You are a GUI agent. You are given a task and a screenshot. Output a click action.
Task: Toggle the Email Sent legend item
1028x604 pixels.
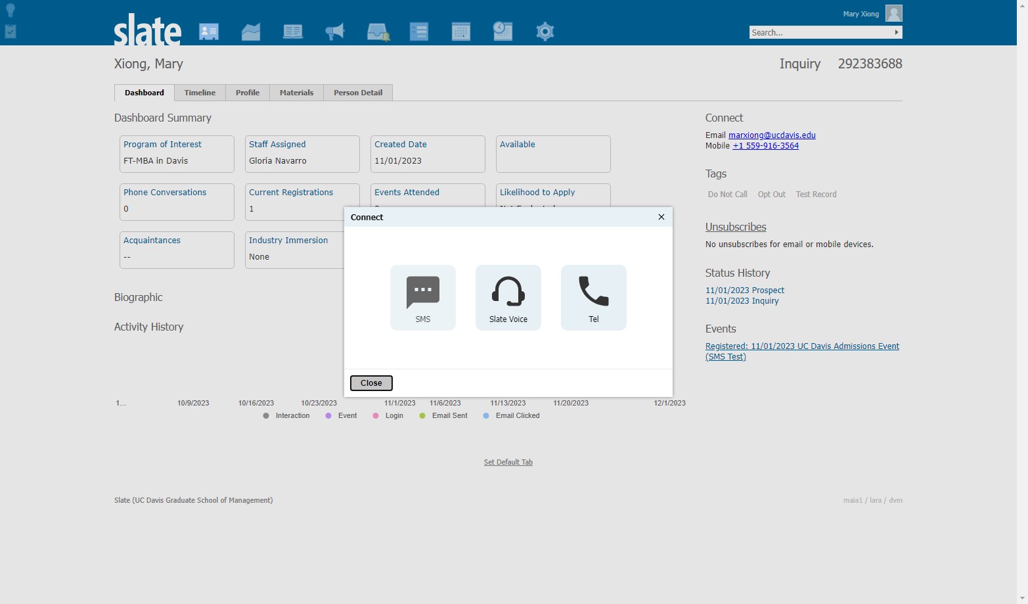point(443,416)
